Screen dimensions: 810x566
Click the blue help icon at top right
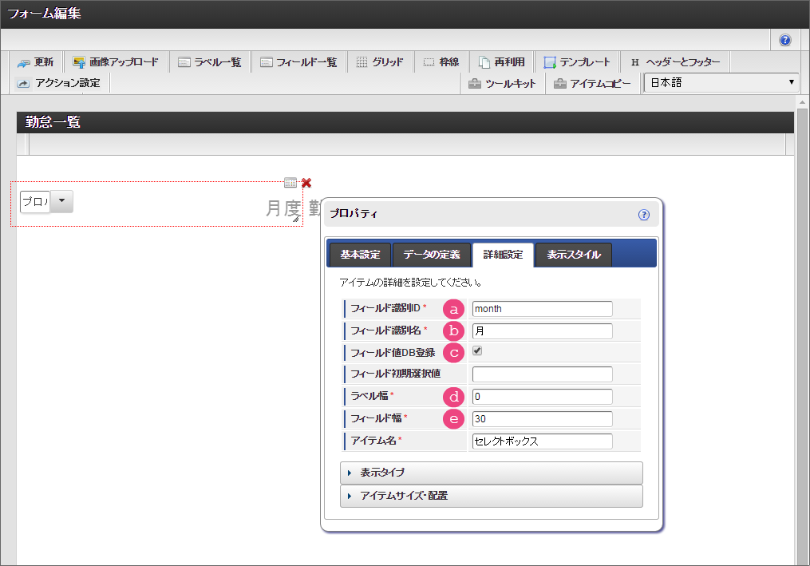785,40
